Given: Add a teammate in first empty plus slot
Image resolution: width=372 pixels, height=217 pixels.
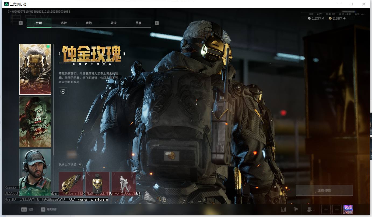Looking at the screenshot, I should [326, 209].
